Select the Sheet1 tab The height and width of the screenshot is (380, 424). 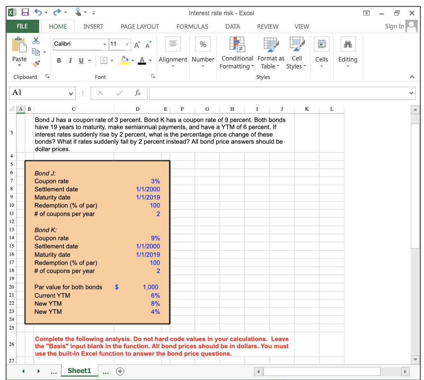(x=79, y=371)
